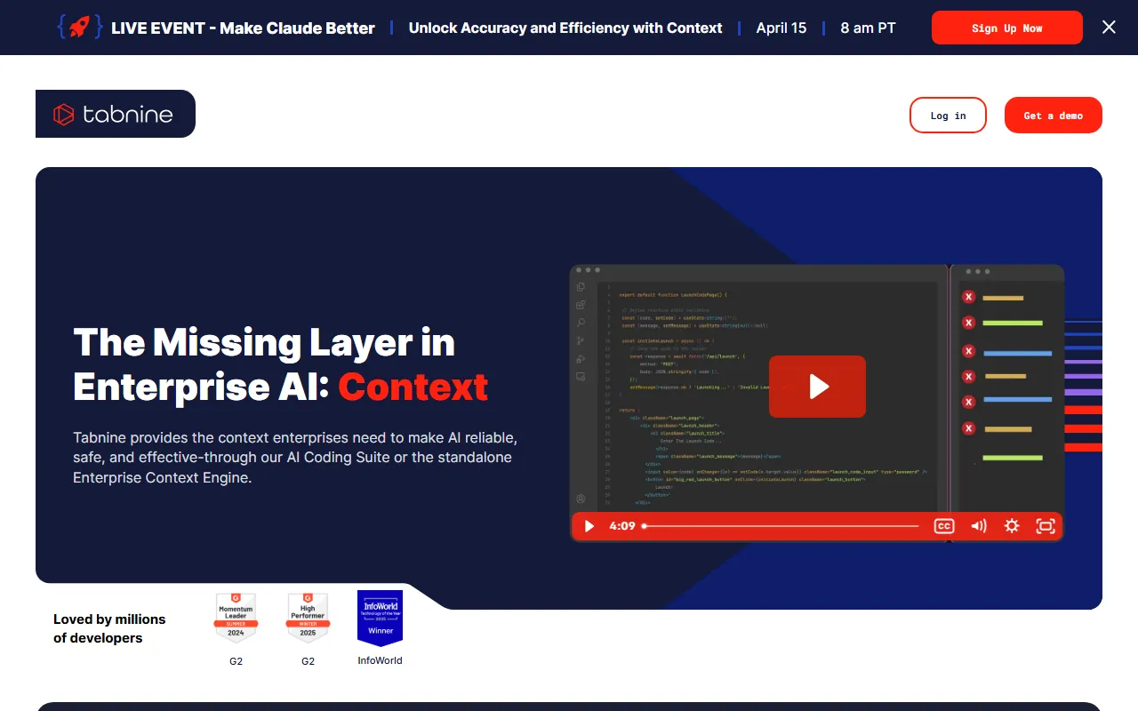Viewport: 1138px width, 711px height.
Task: Open the Tabnine logo homepage link
Action: 115,114
